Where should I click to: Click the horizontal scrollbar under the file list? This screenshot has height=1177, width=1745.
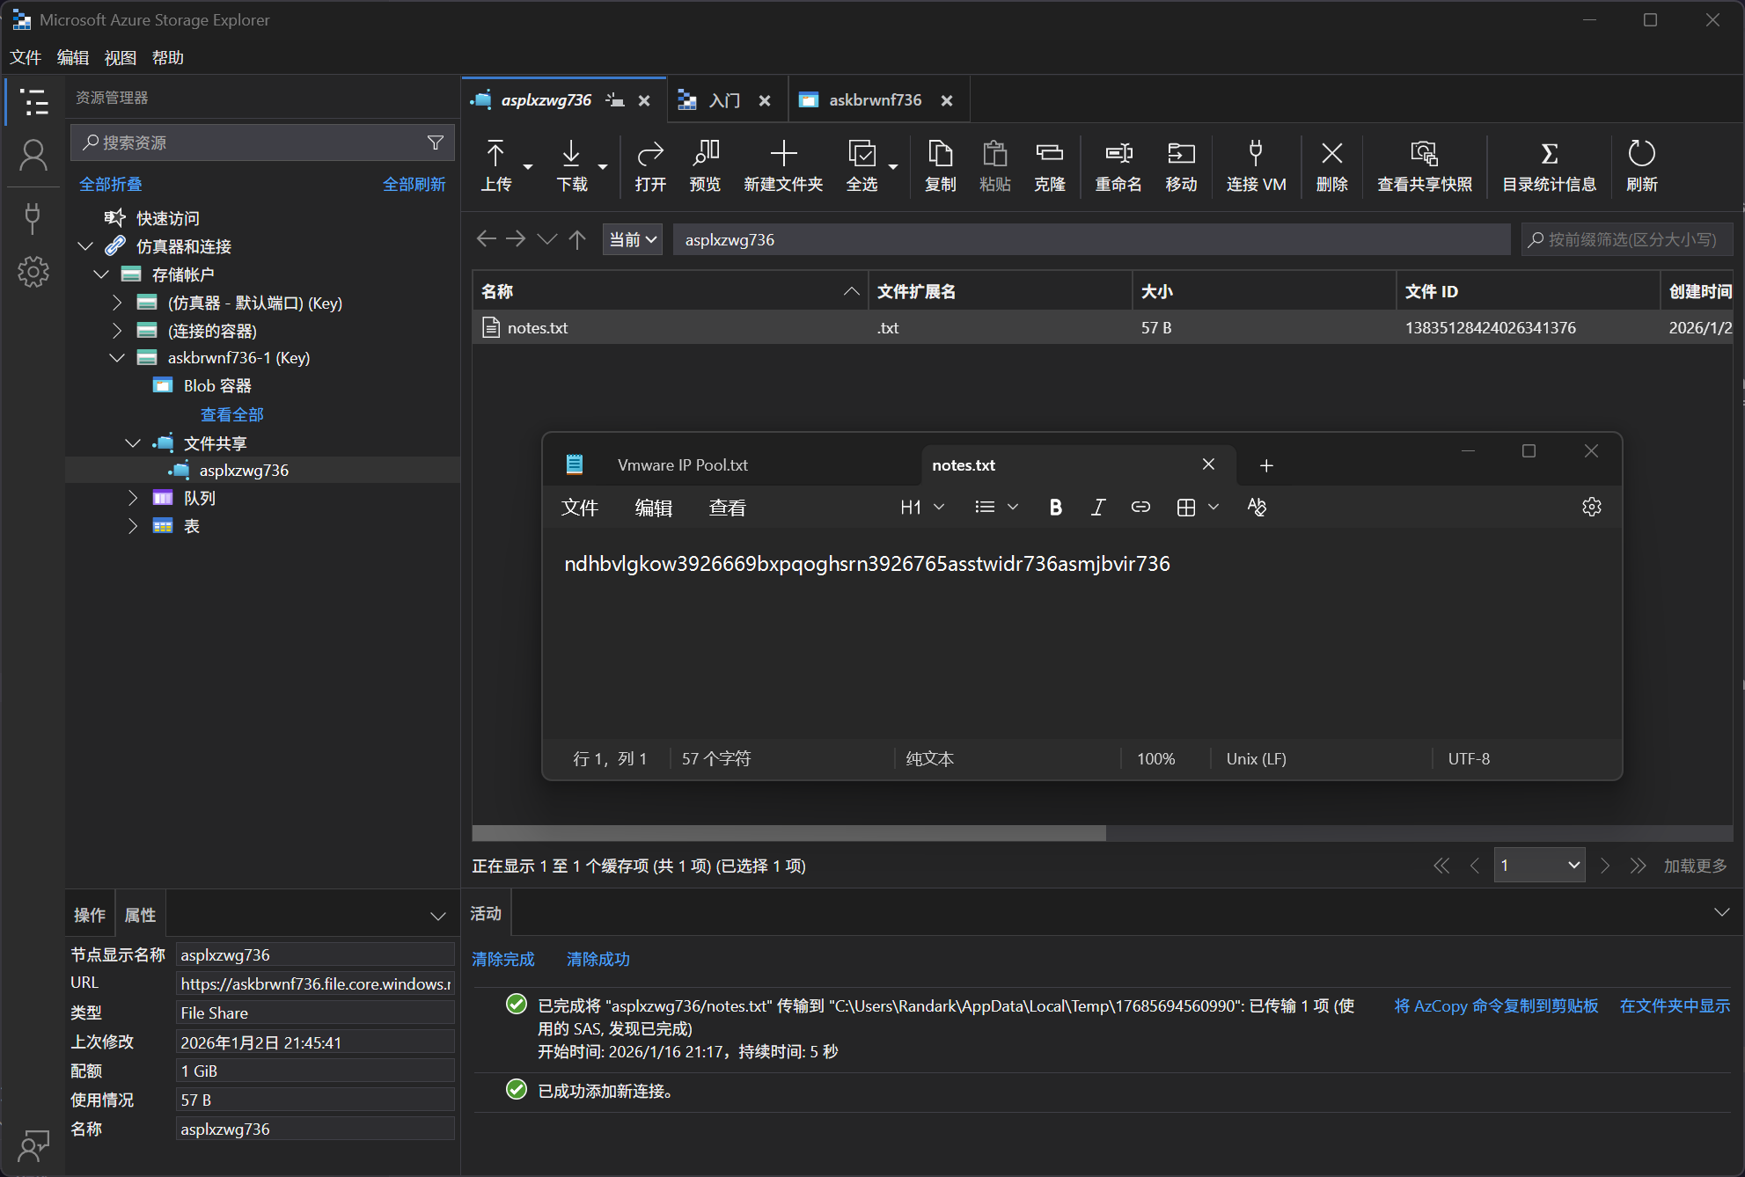[788, 833]
